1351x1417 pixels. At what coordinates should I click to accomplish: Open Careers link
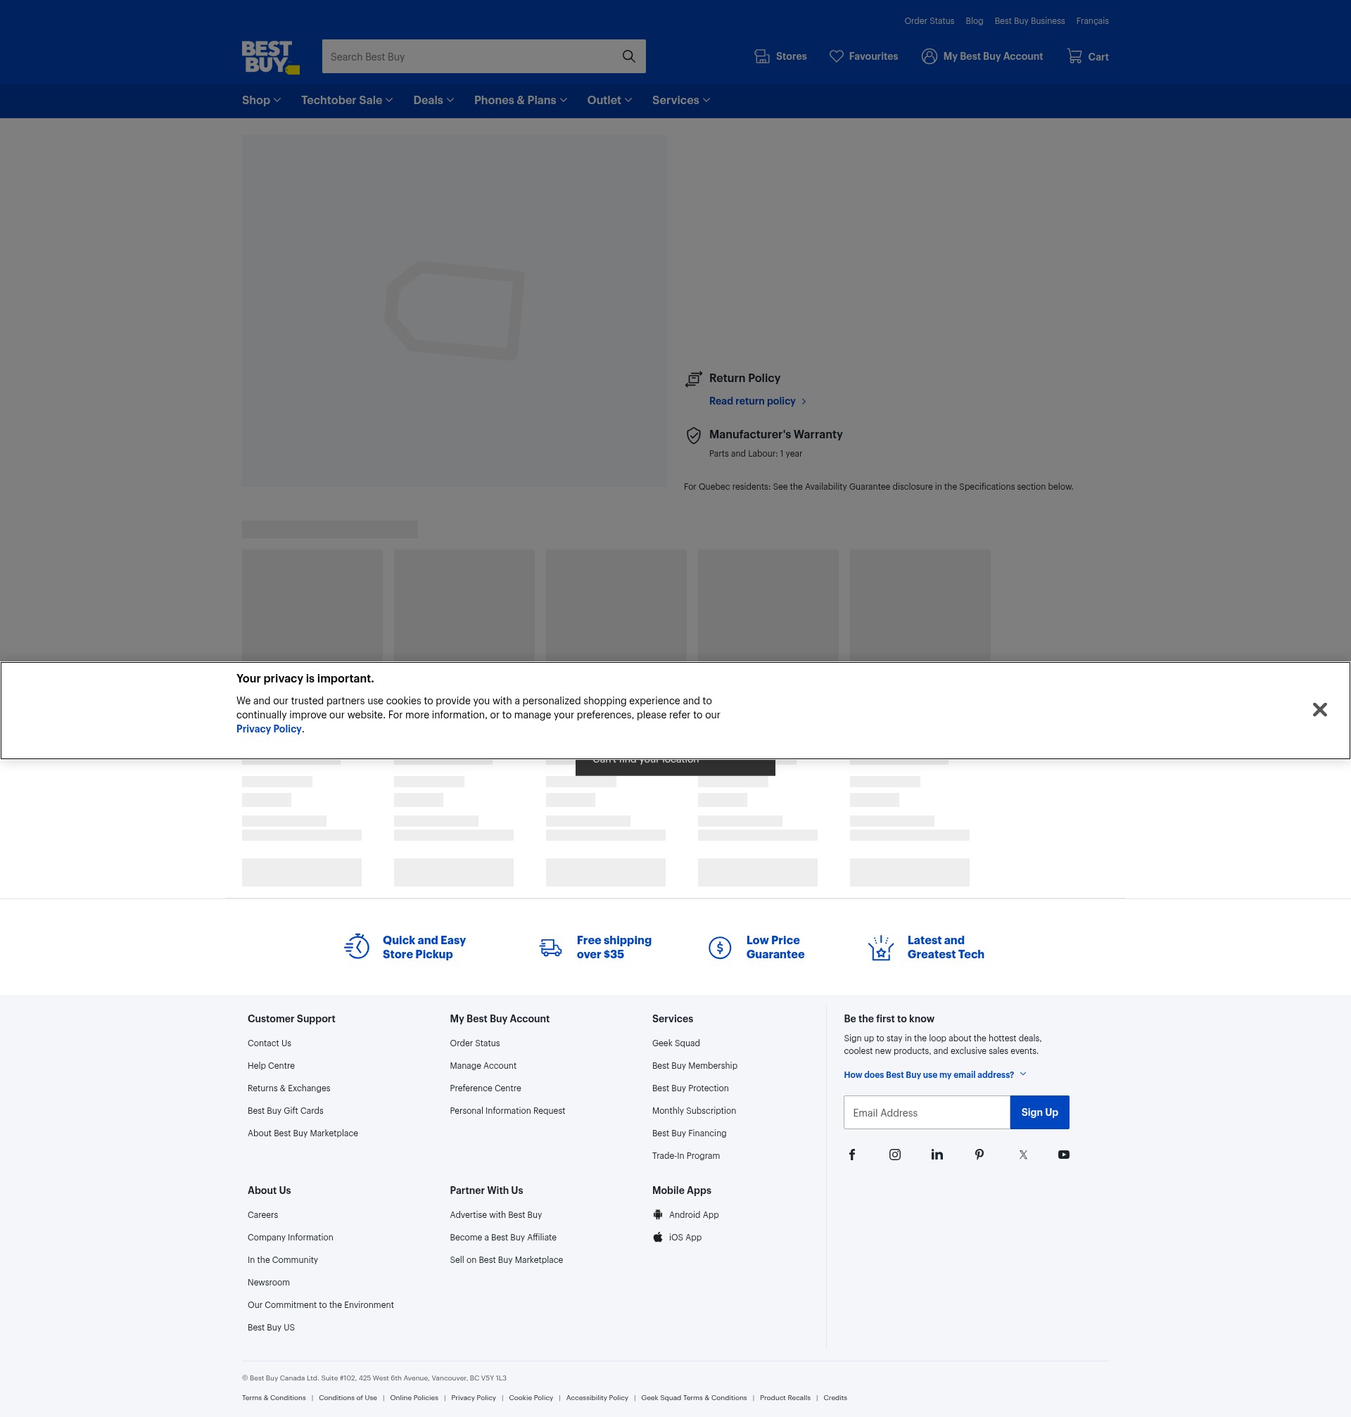262,1214
